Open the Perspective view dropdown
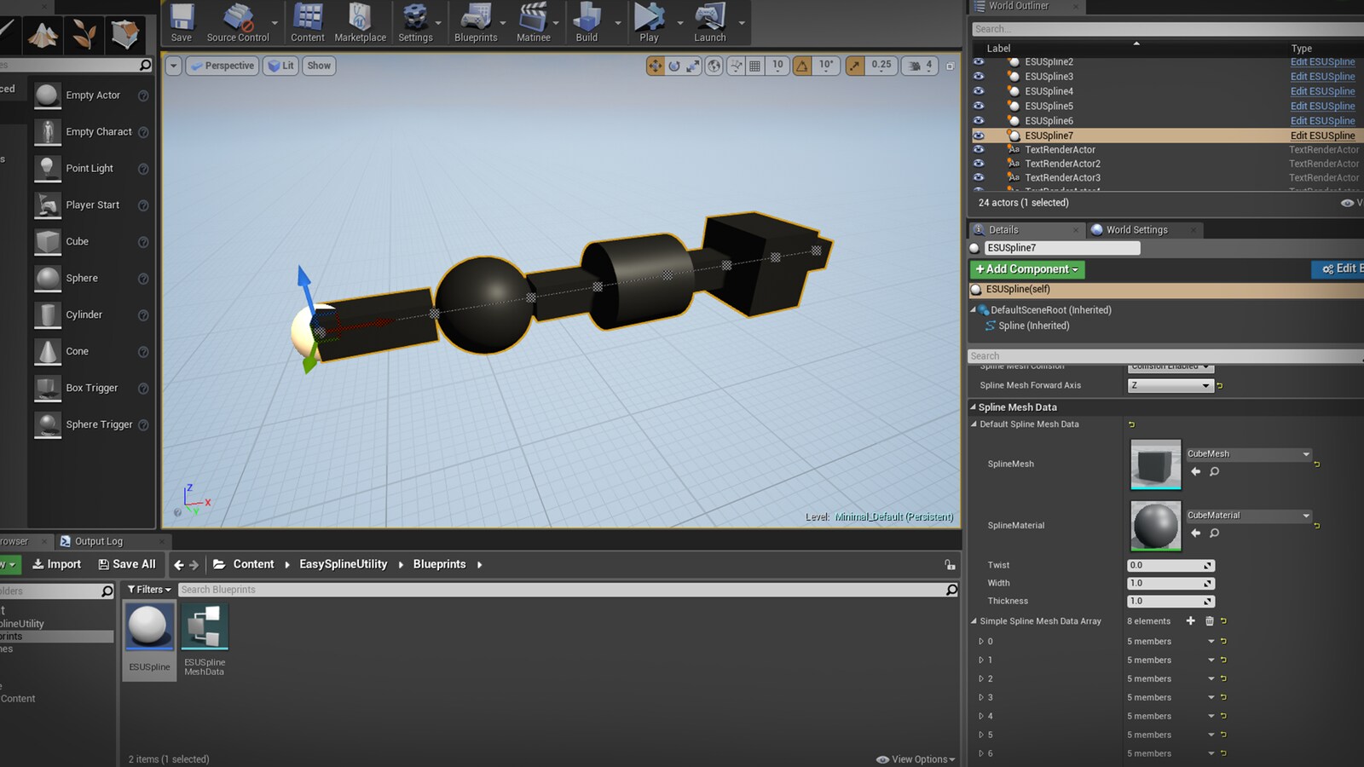Viewport: 1364px width, 767px height. [221, 65]
